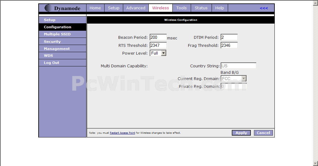This screenshot has width=318, height=166.
Task: Click the Private Reg. Domain field
Action: click(234, 86)
